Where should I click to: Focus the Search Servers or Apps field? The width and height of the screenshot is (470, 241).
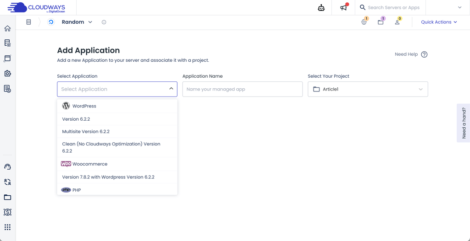(x=393, y=7)
